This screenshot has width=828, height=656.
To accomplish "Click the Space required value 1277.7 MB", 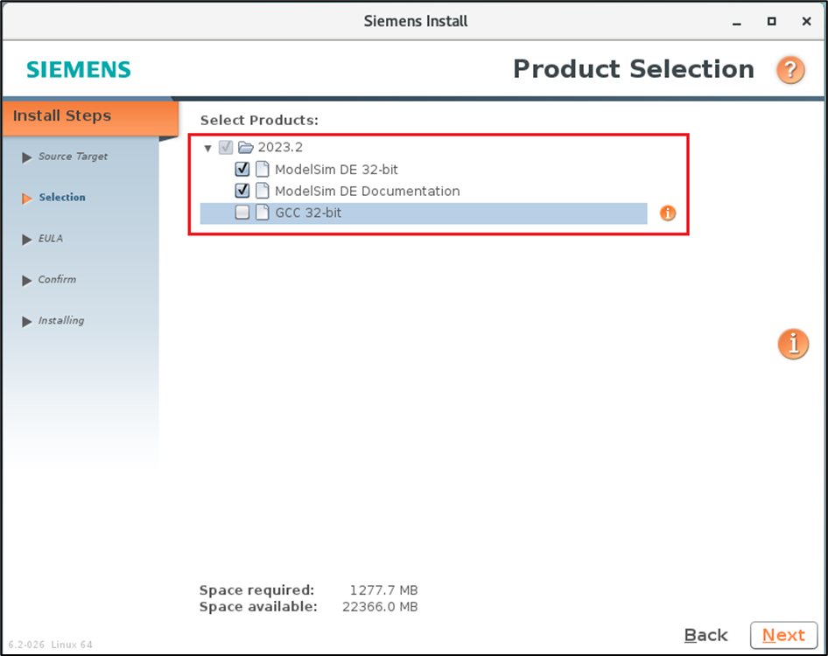I will (384, 590).
